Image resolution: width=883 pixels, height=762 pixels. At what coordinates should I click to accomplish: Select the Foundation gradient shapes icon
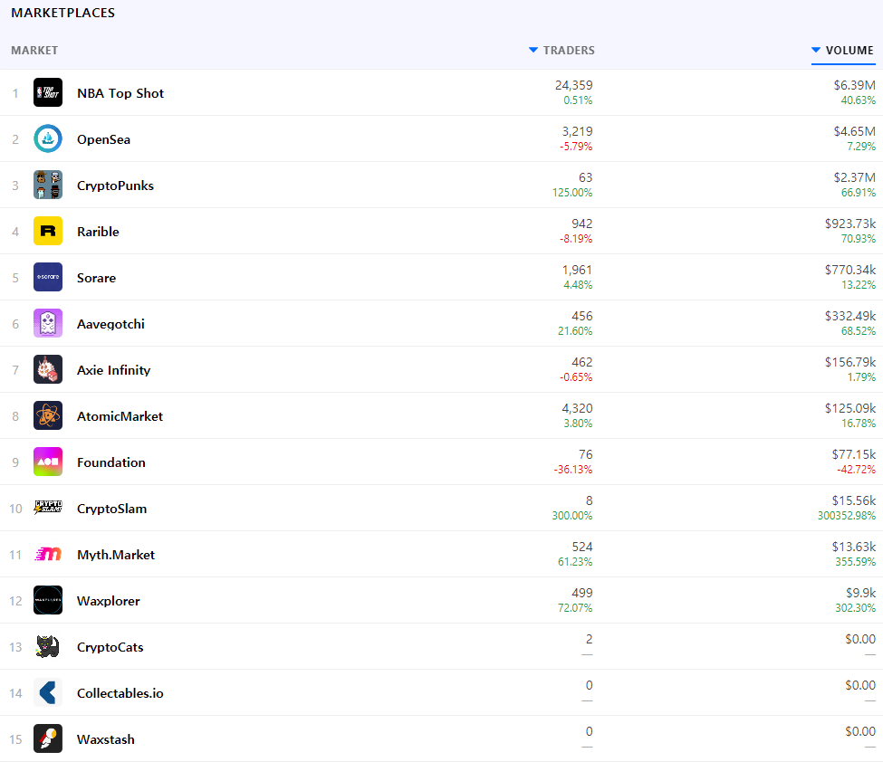pos(48,462)
